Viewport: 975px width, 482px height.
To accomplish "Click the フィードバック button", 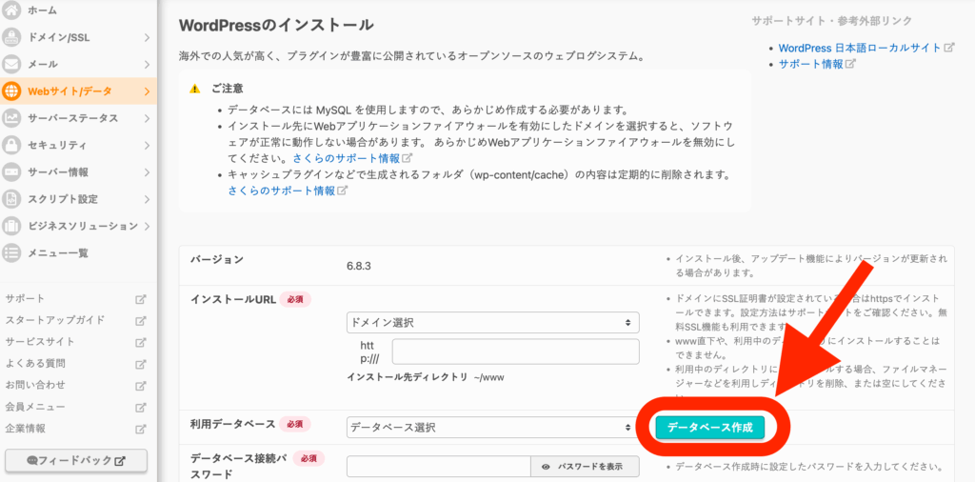I will tap(76, 461).
